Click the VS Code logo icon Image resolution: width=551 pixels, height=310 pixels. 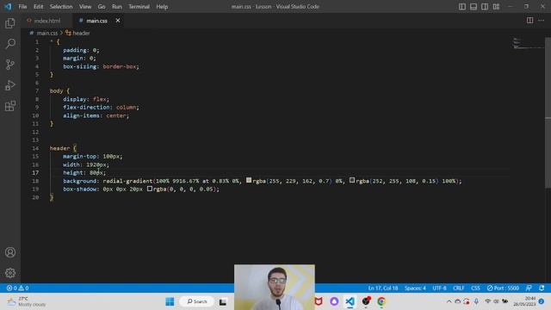click(8, 7)
